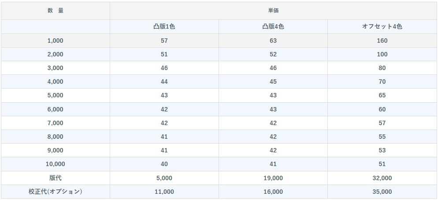Select the 6,000 quantity cell
Image resolution: width=438 pixels, height=200 pixels.
(56, 109)
